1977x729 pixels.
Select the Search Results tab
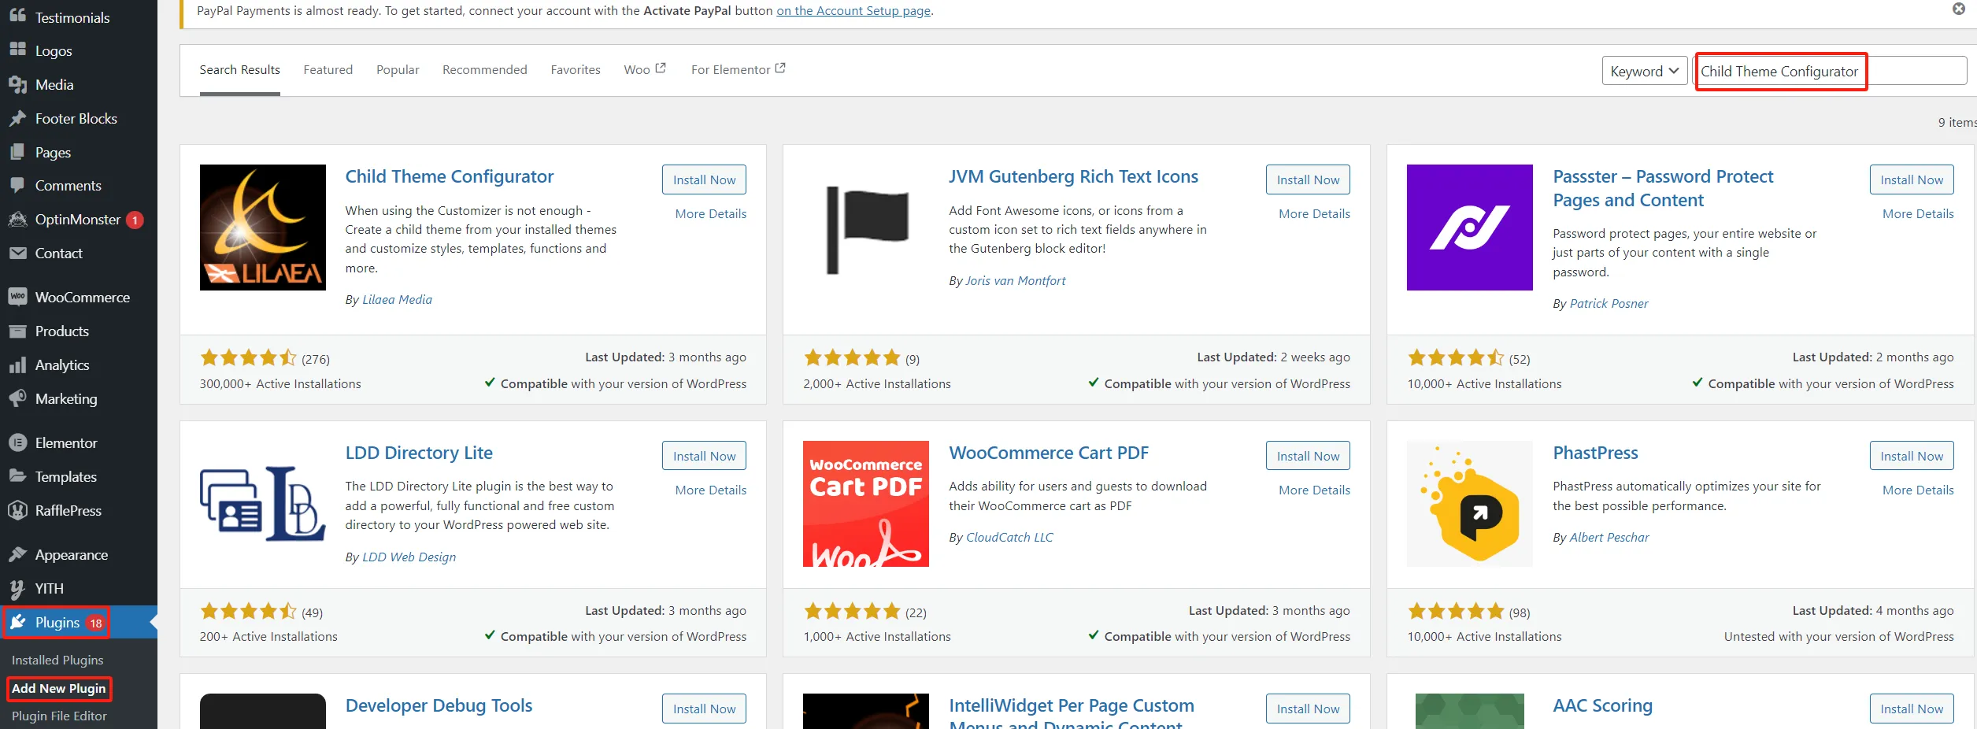(x=239, y=70)
